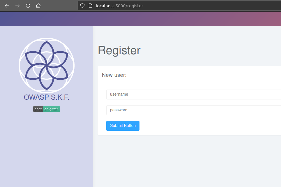
Task: Click the green 'on gitter' badge part
Action: [x=51, y=109]
